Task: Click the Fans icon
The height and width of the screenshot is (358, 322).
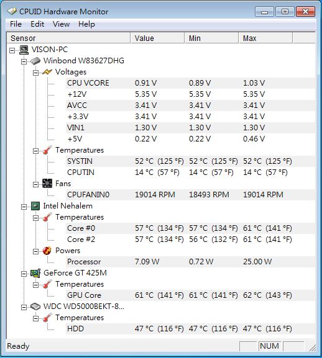Action: click(x=47, y=184)
